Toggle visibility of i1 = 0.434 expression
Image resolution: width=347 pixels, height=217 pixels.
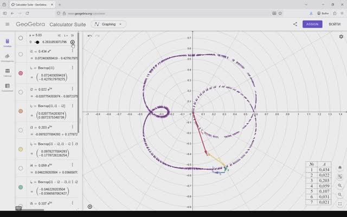[21, 54]
